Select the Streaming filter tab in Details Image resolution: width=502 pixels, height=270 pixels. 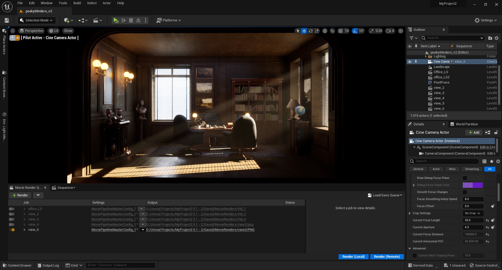472,169
